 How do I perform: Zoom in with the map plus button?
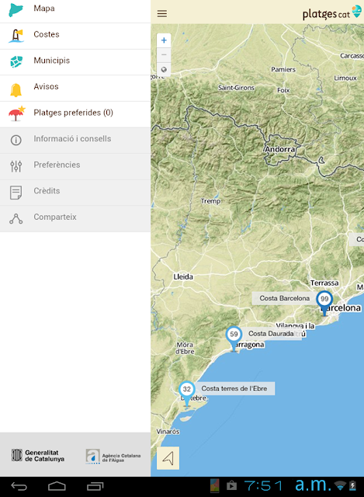click(164, 40)
